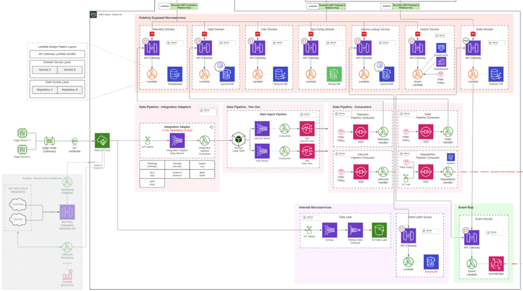Click the AWS Cloud logo badge
Image resolution: width=523 pixels, height=291 pixels.
(x=93, y=14)
